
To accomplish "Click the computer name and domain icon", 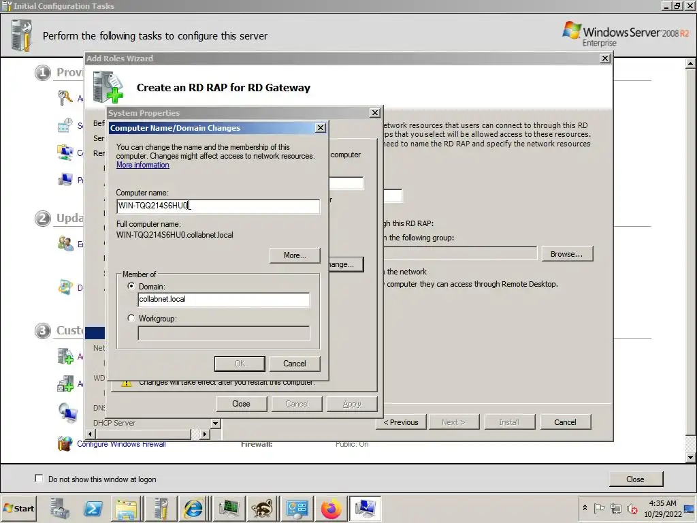I will pyautogui.click(x=65, y=180).
